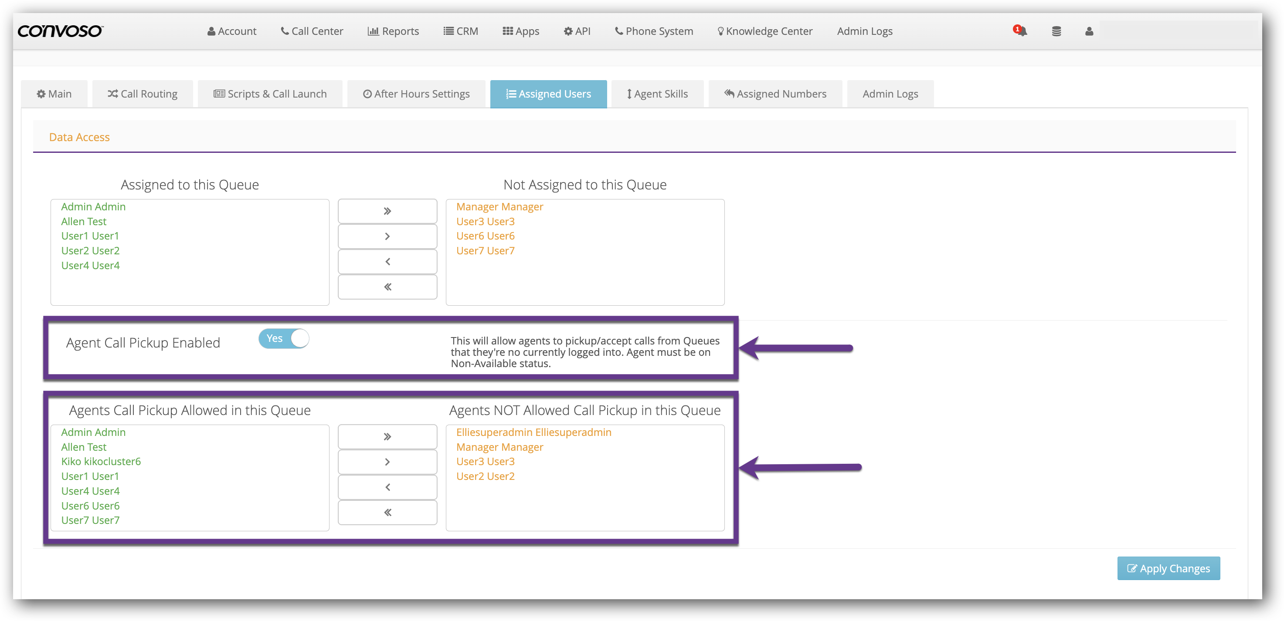
Task: Move selected agent to NOT Allowed pickup list
Action: (x=387, y=462)
